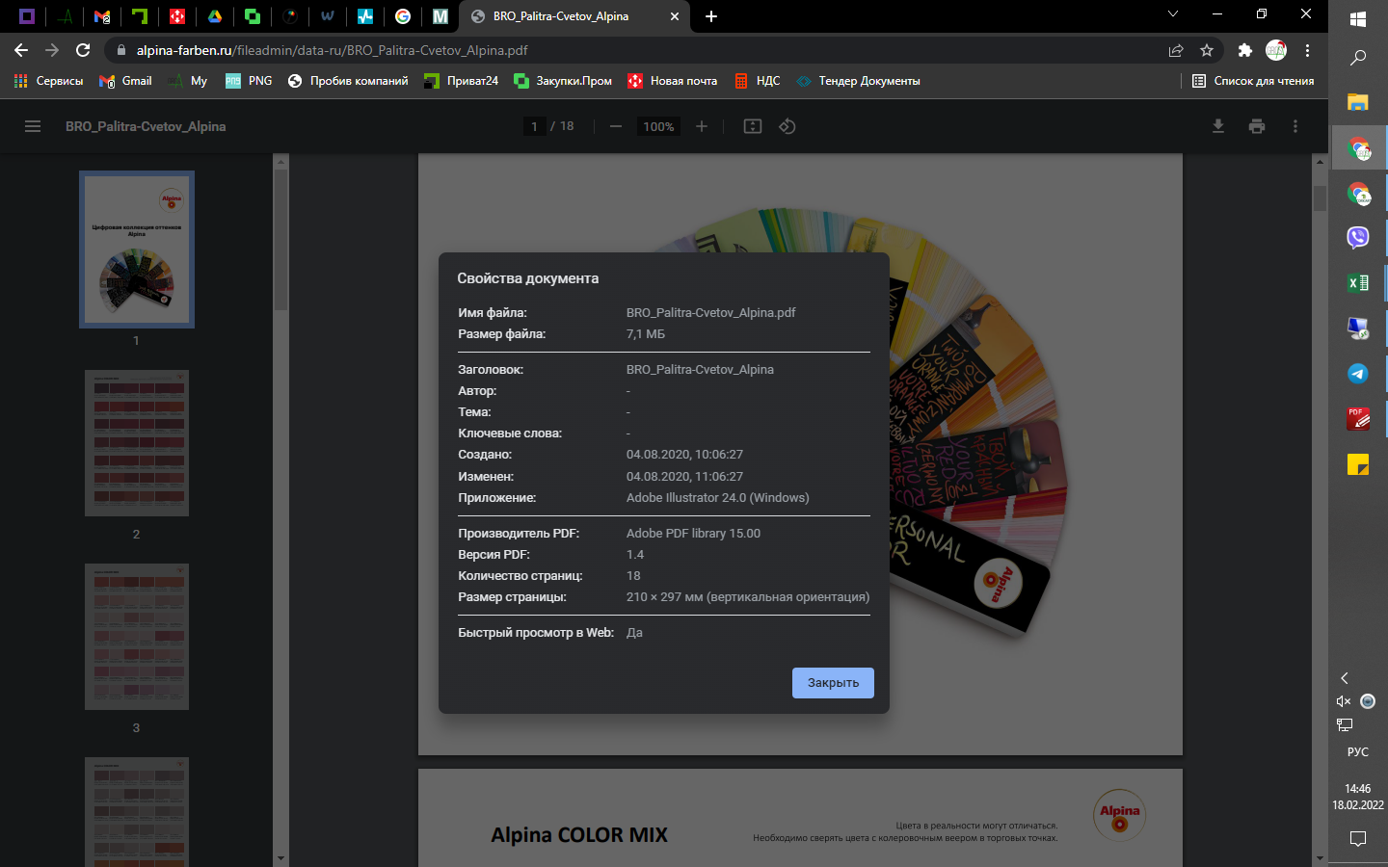The height and width of the screenshot is (867, 1388).
Task: Open the Тендер Документы bookmark
Action: 858,81
